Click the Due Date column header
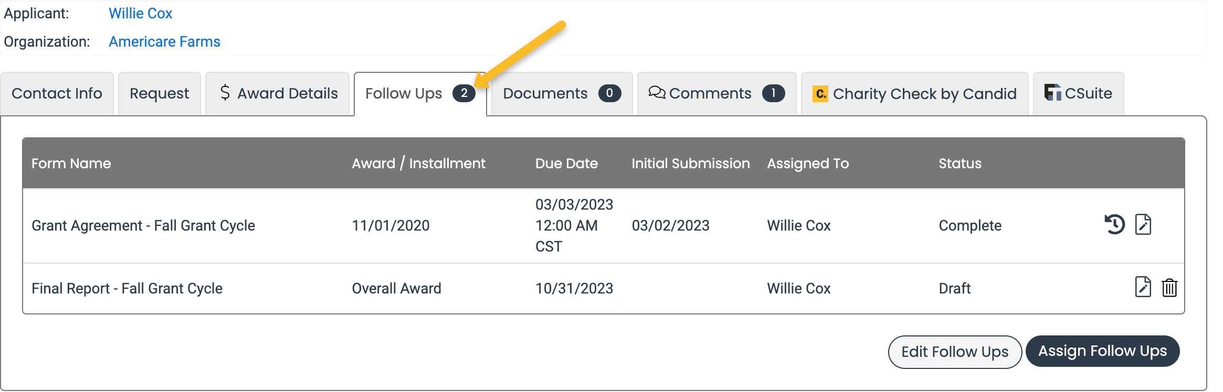The image size is (1223, 392). click(x=566, y=164)
